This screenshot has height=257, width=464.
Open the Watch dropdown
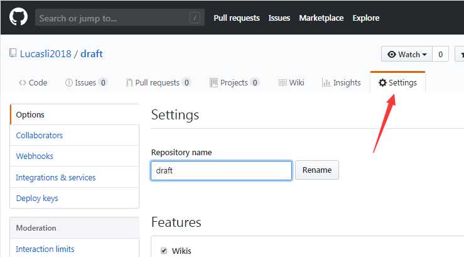pyautogui.click(x=407, y=54)
